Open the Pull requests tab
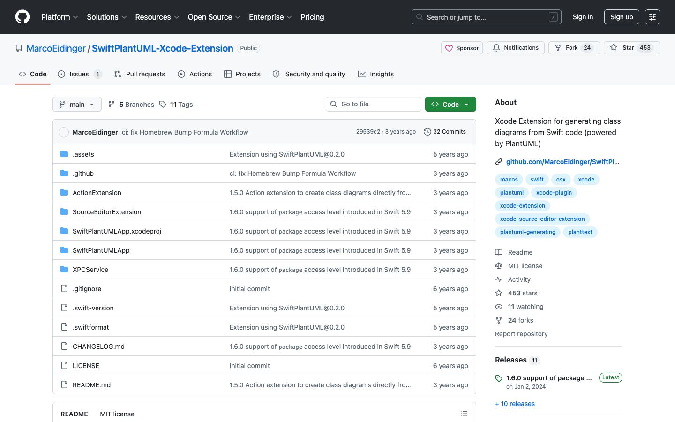 [x=140, y=74]
